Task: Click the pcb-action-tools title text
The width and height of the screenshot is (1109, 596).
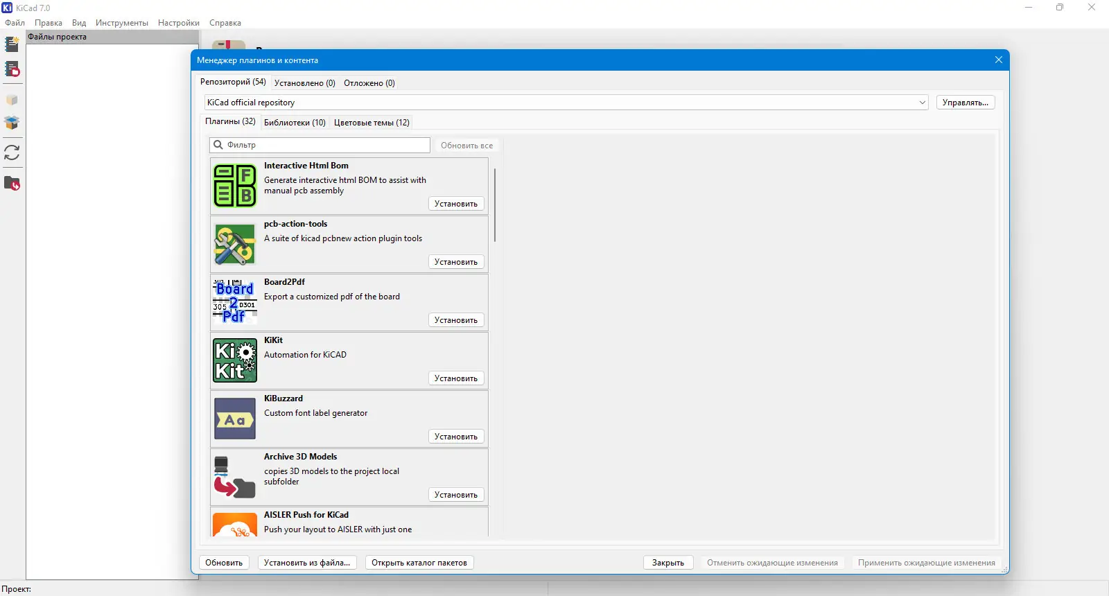Action: (x=295, y=224)
